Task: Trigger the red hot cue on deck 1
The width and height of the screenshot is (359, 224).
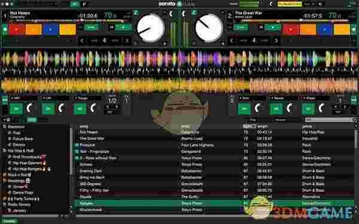Action: pyautogui.click(x=17, y=30)
